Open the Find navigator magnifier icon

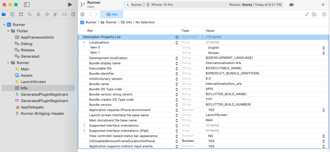pos(30,14)
